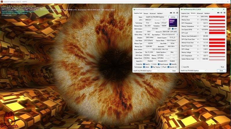Click the Driver Version field
Screen dimensions: 231x129
(160, 49)
